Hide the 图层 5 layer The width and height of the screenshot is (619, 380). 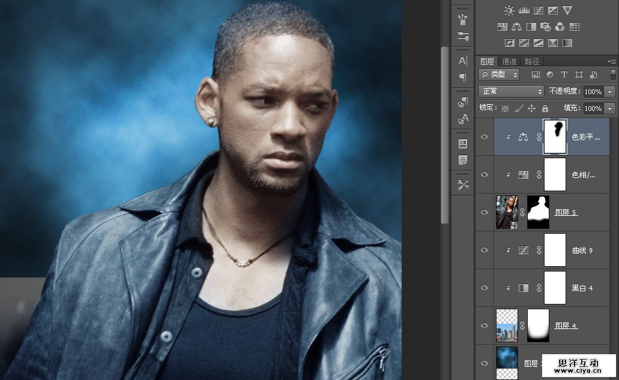click(x=485, y=212)
